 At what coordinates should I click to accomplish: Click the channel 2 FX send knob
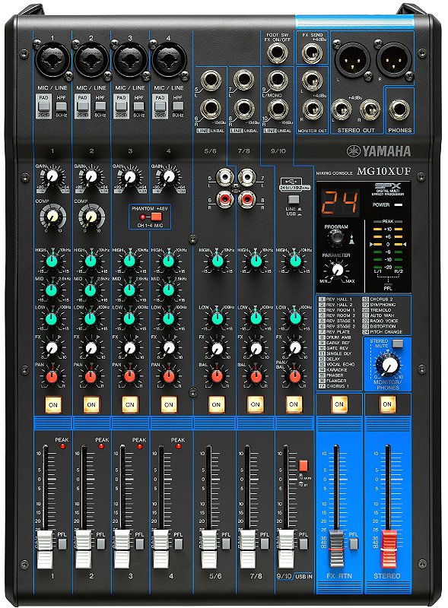91,347
